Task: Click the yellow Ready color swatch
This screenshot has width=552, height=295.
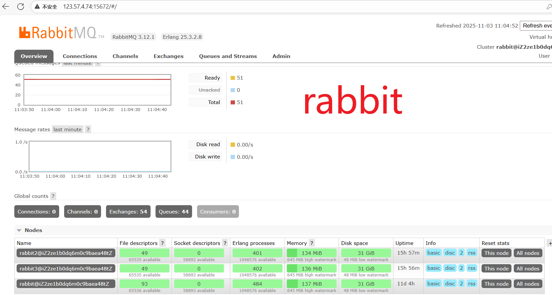Action: tap(233, 78)
